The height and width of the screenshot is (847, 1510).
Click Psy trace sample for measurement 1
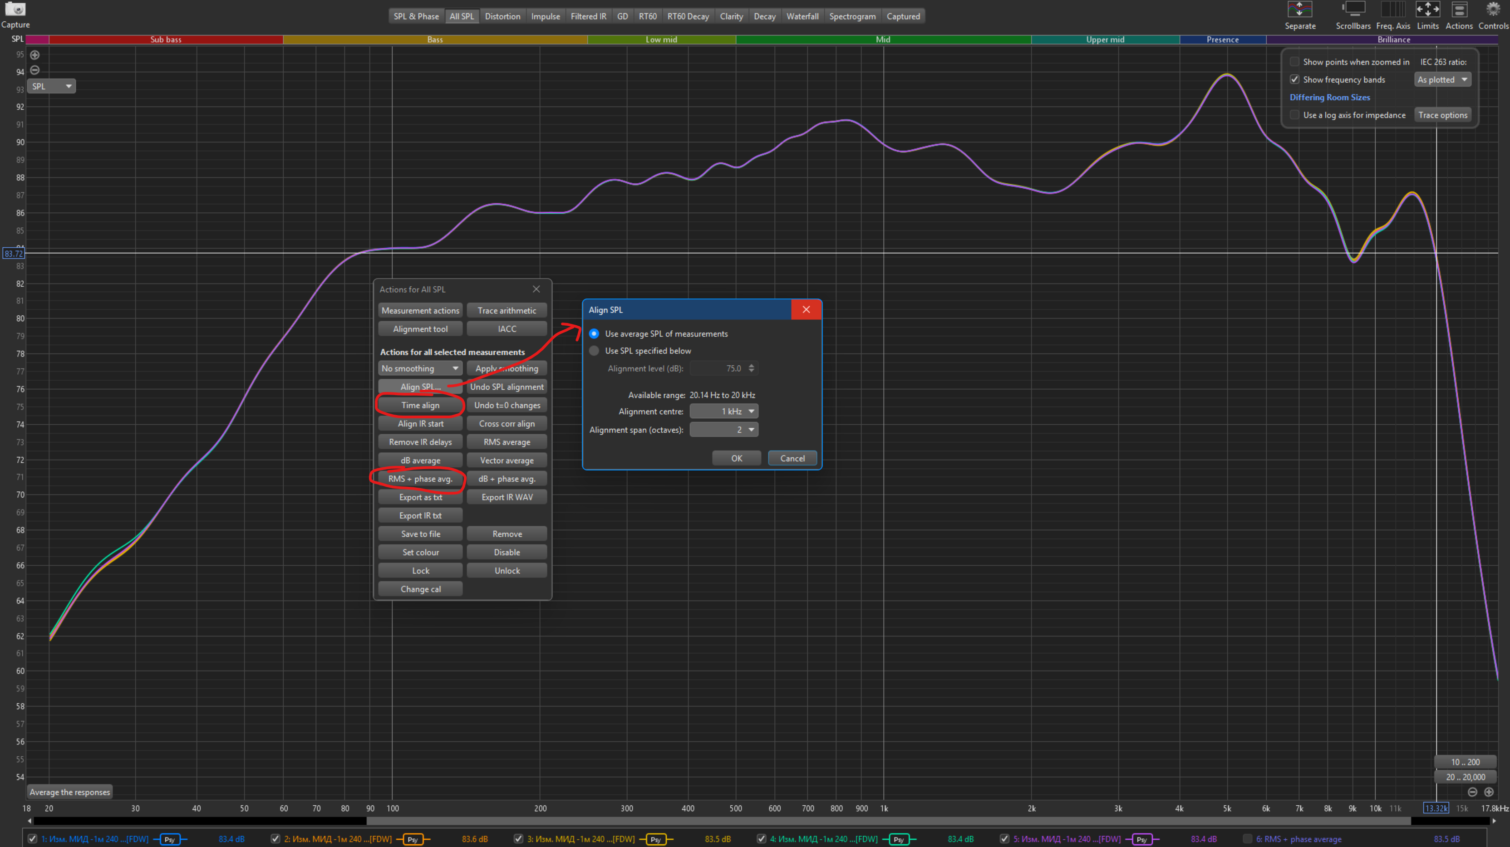pyautogui.click(x=170, y=839)
